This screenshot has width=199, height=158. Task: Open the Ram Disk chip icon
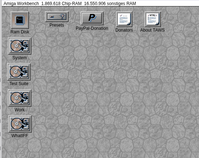point(20,20)
